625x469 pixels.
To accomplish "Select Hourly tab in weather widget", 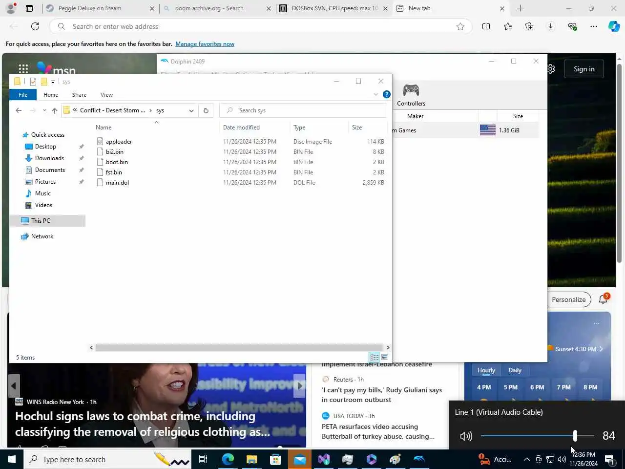I will pyautogui.click(x=486, y=370).
